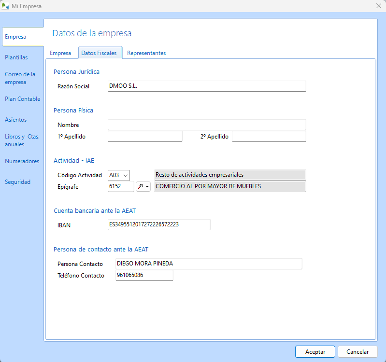The image size is (386, 362).
Task: Click the Cancelar button
Action: coord(357,352)
